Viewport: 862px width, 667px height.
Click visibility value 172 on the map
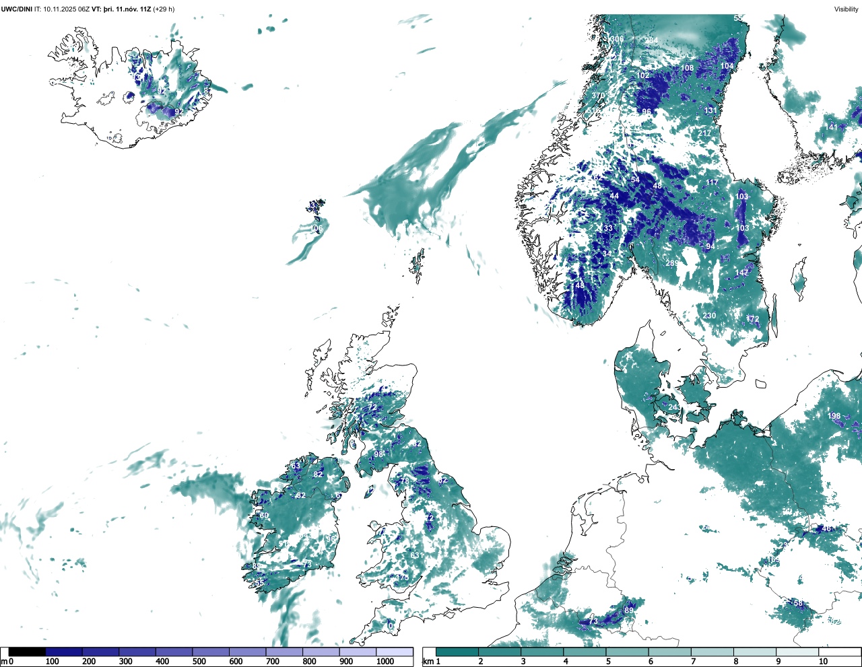(753, 319)
